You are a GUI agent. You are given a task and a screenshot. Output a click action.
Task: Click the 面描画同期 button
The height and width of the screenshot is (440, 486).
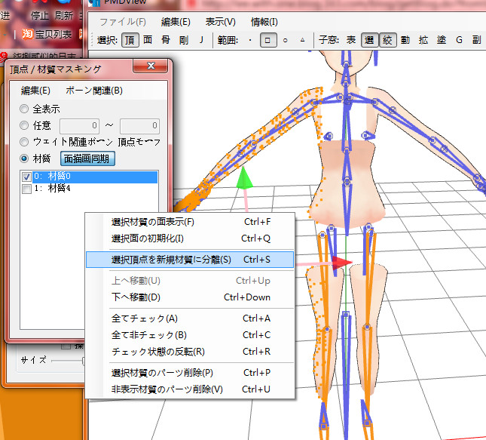pos(87,158)
